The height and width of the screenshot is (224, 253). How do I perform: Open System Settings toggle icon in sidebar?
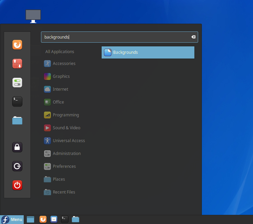coord(17,83)
